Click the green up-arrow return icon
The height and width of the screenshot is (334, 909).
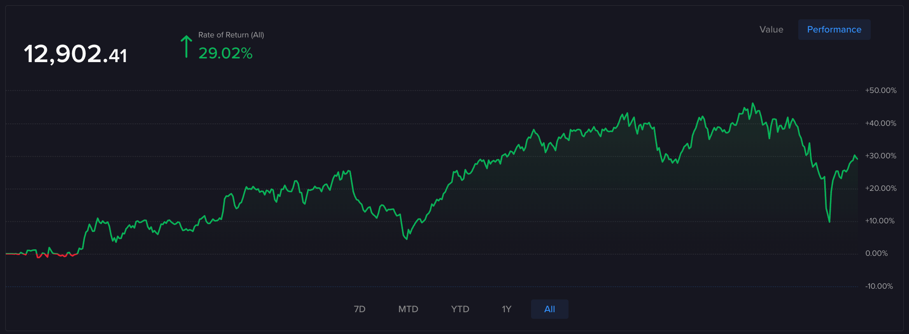[186, 46]
